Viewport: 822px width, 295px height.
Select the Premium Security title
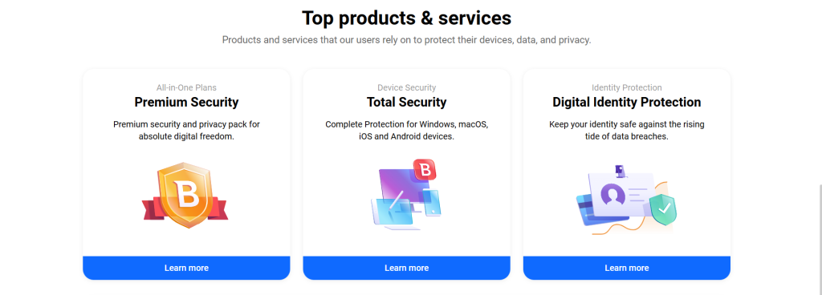186,102
